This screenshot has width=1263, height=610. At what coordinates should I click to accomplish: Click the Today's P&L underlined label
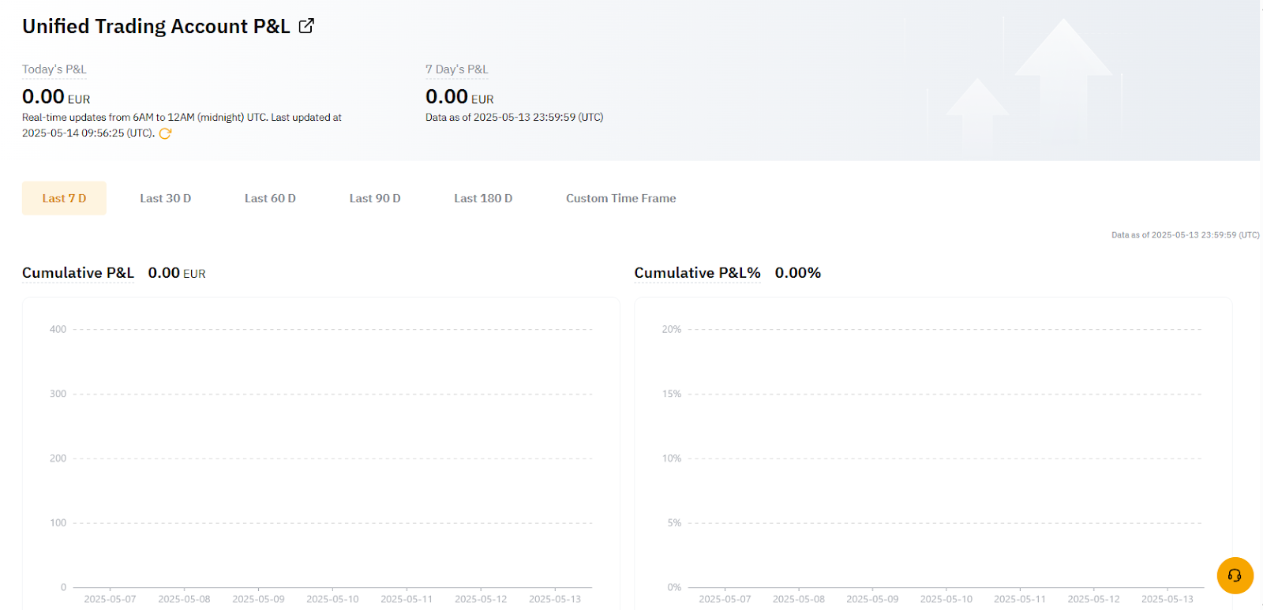point(54,69)
